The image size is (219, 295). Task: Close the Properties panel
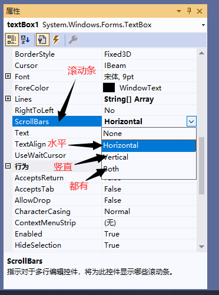tap(200, 11)
